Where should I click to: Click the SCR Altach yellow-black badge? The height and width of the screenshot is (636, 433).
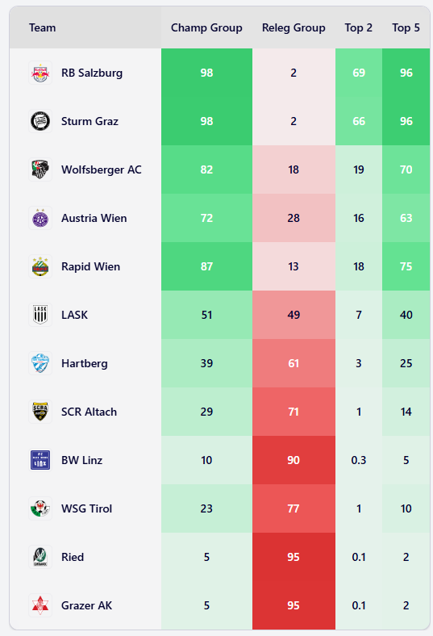[40, 412]
